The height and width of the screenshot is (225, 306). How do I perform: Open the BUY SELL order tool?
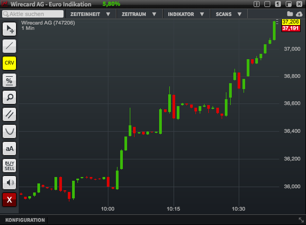point(10,166)
